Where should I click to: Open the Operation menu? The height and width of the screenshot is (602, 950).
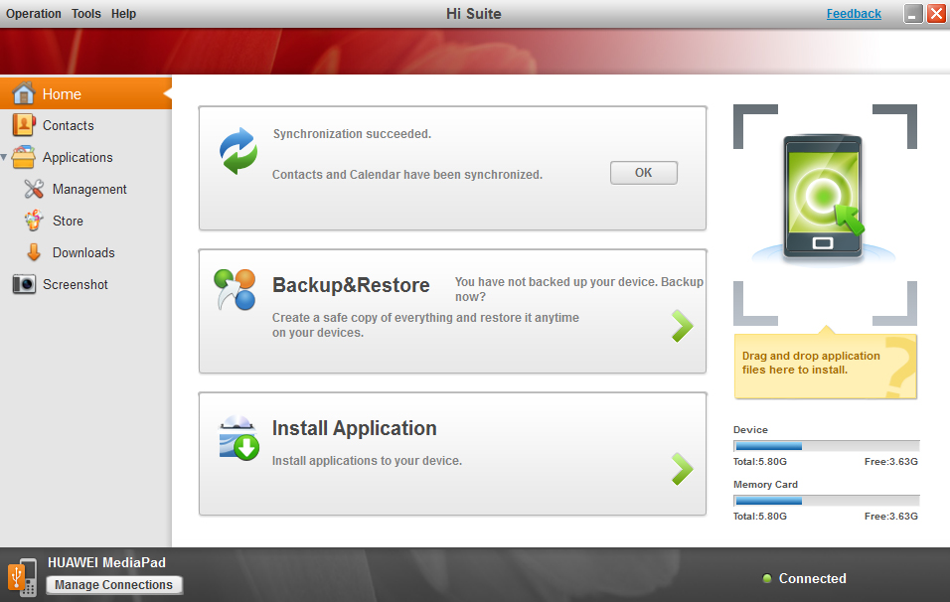[x=34, y=14]
